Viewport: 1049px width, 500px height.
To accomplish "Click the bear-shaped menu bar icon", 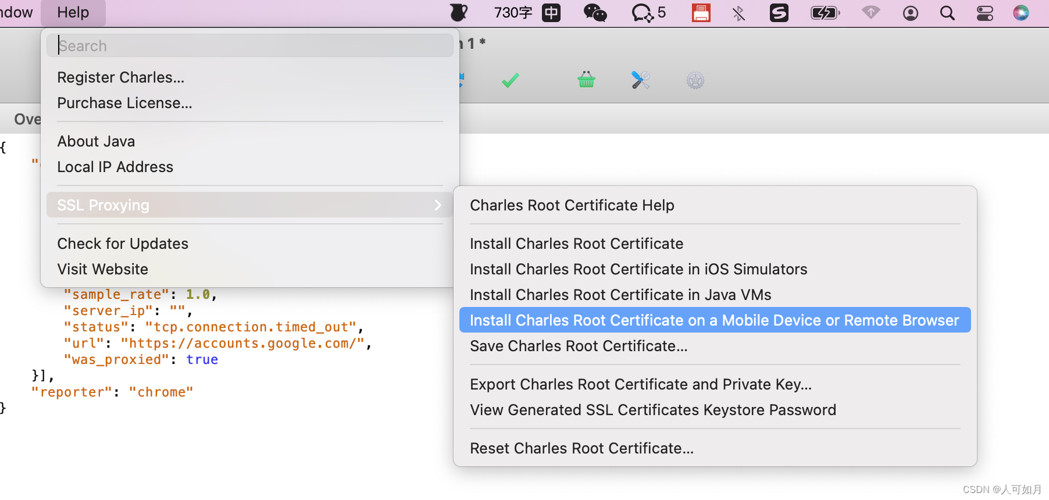I will [x=459, y=13].
